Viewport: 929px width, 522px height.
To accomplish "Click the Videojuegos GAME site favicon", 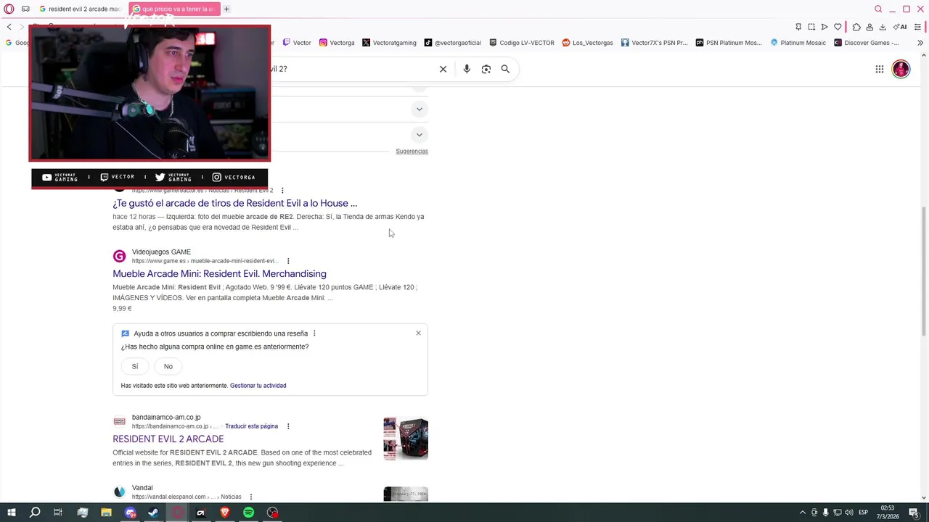I will [x=119, y=256].
